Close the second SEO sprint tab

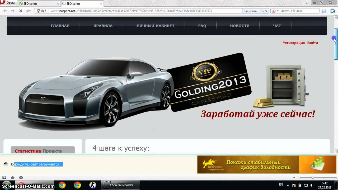(x=101, y=4)
